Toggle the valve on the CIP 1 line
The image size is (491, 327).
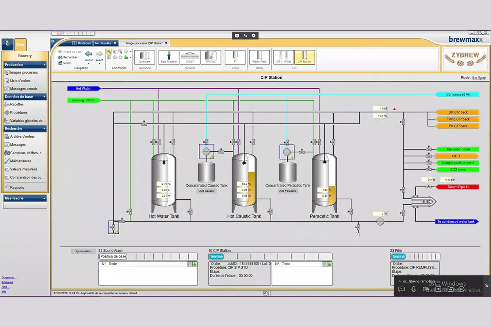coord(428,156)
